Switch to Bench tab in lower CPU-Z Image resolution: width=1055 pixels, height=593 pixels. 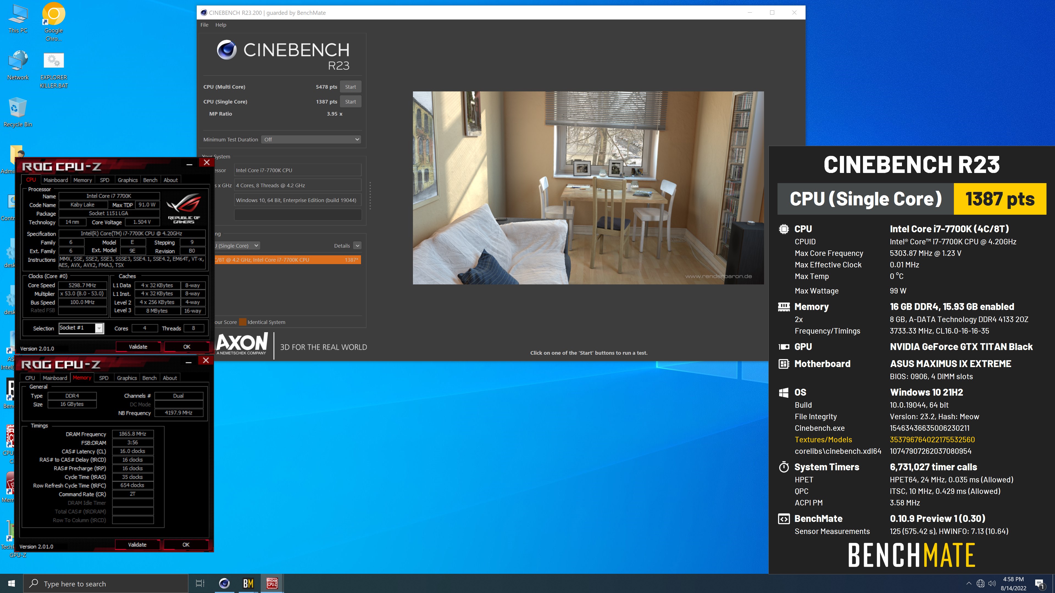click(149, 378)
